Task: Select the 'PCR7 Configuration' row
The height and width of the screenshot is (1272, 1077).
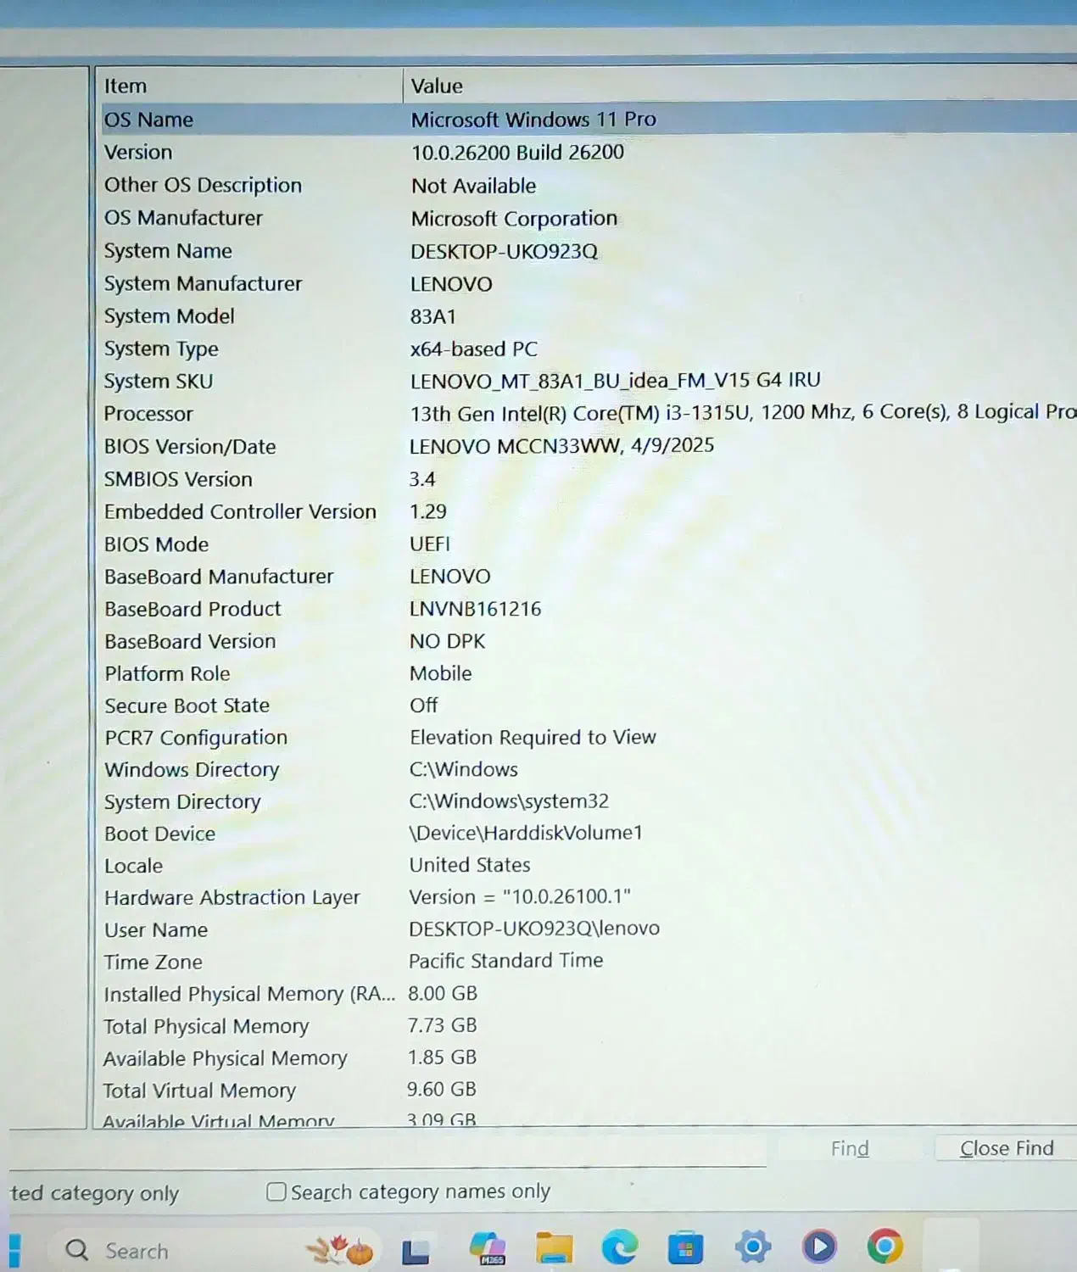Action: pos(589,738)
